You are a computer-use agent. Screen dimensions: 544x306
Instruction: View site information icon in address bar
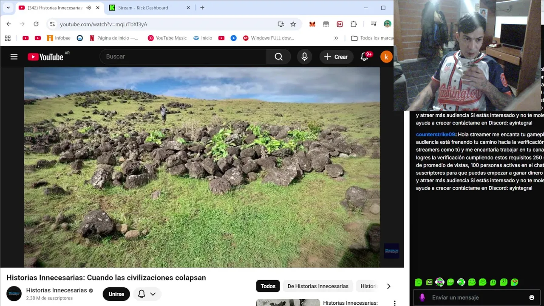pos(52,24)
